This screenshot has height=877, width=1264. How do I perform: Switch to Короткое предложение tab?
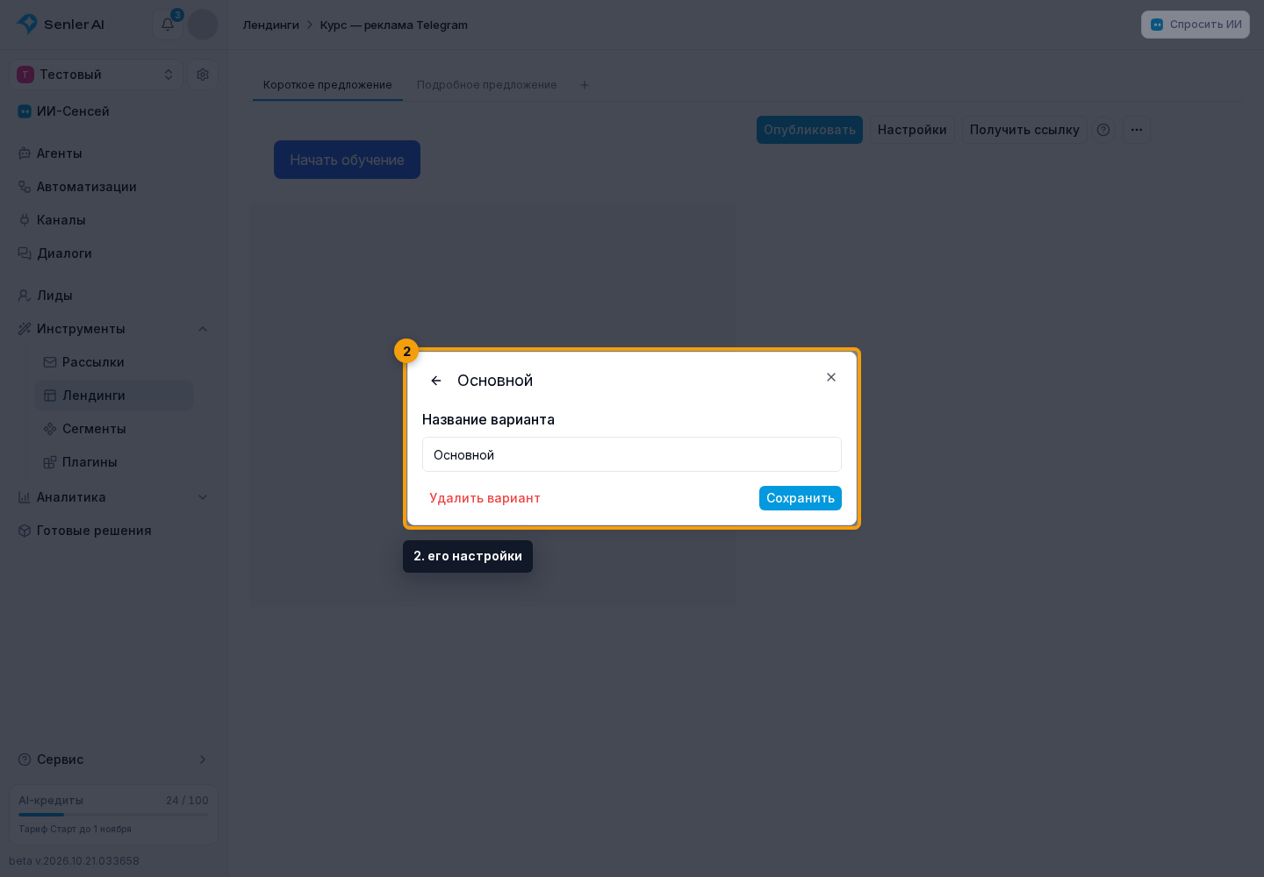[x=327, y=85]
